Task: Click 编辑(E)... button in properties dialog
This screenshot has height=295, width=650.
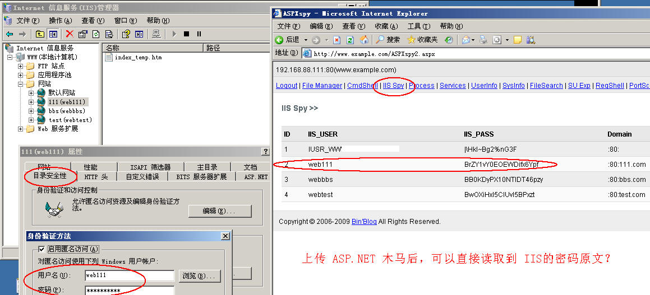Action: (x=220, y=211)
